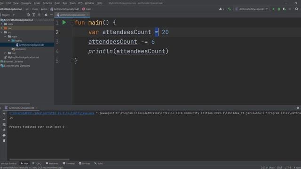This screenshot has width=301, height=169.
Task: Open the TODO tool window
Action: click(x=37, y=163)
